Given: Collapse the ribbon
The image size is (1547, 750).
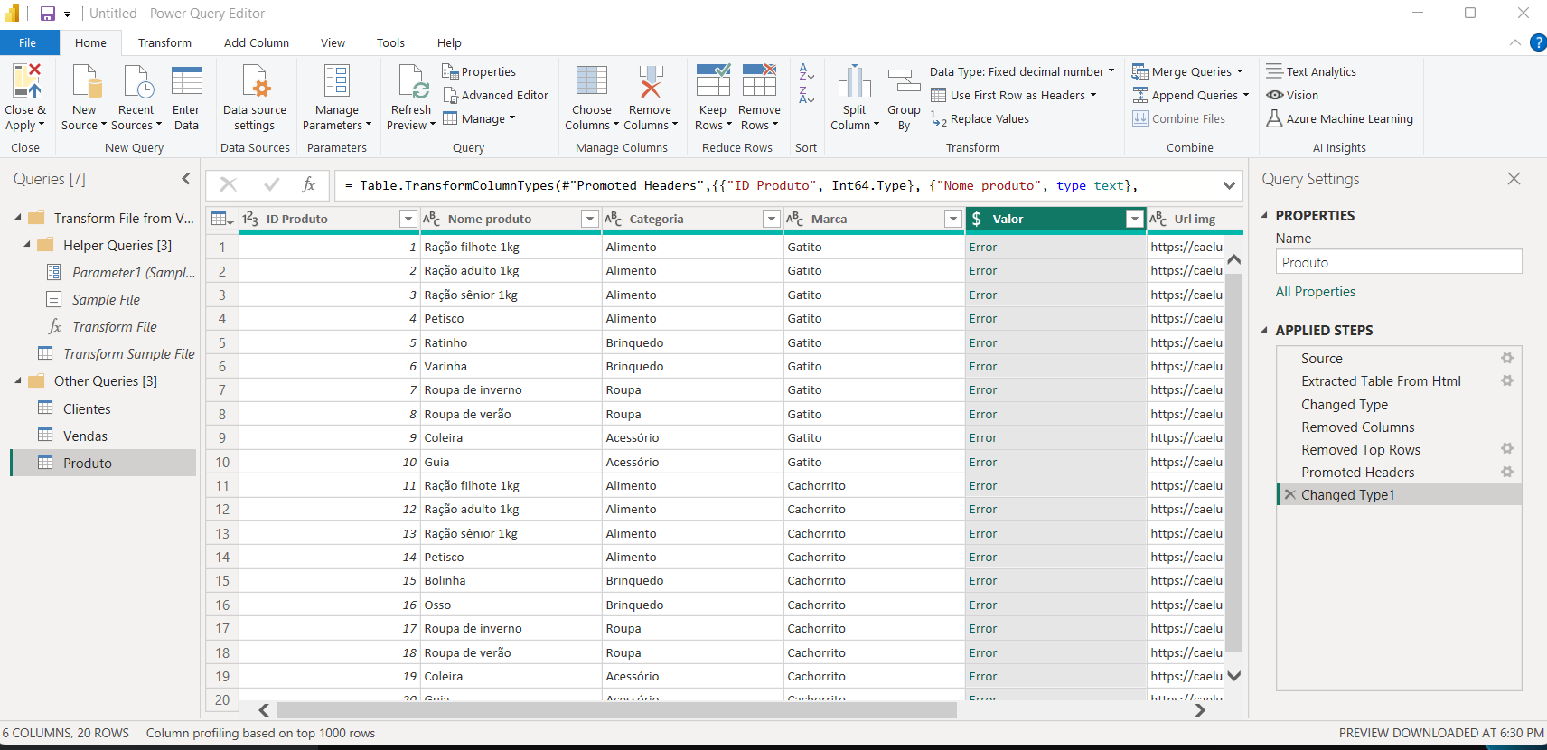Looking at the screenshot, I should coord(1515,42).
